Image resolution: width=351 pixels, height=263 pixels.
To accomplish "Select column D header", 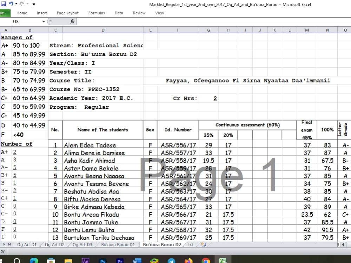I will click(x=103, y=30).
